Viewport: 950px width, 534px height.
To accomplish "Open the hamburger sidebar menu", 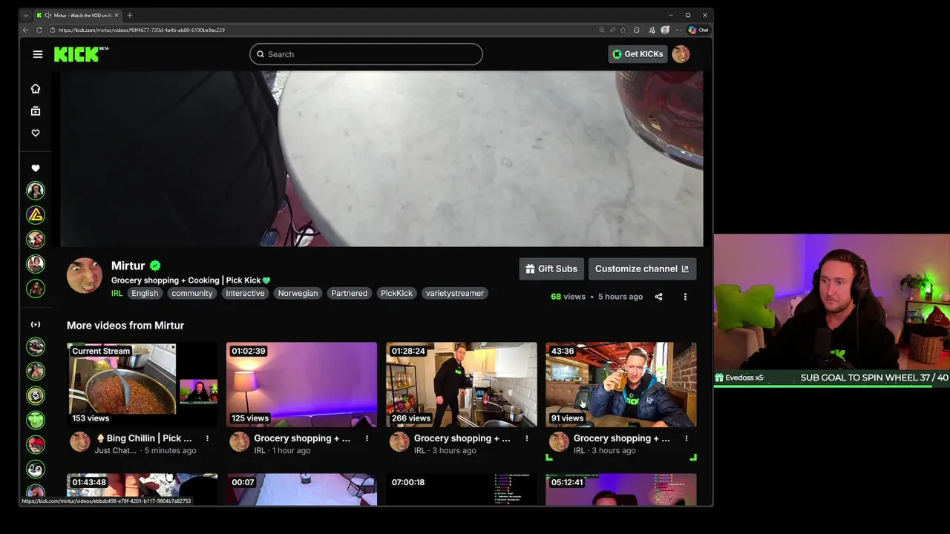I will pos(38,54).
